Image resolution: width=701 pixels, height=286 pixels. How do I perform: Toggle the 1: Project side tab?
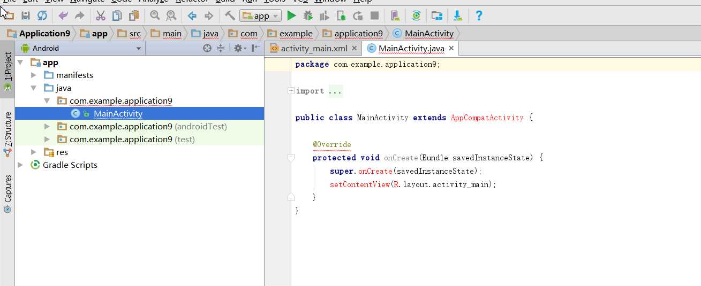point(7,72)
